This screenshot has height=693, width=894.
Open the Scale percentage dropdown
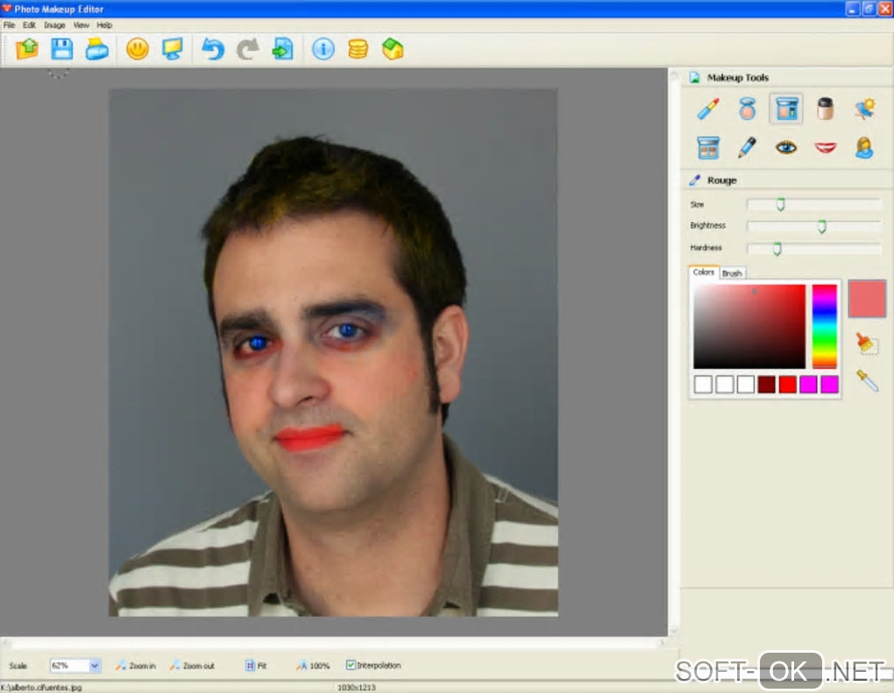coord(95,665)
